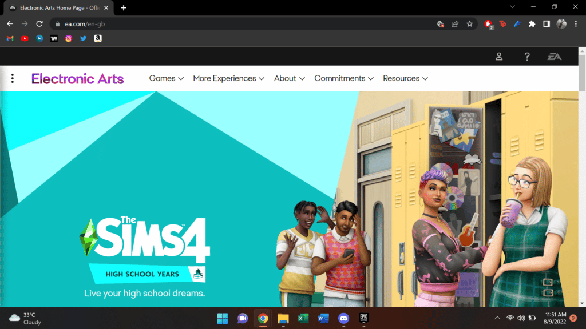Open the YouTube bookmark icon

(24, 38)
